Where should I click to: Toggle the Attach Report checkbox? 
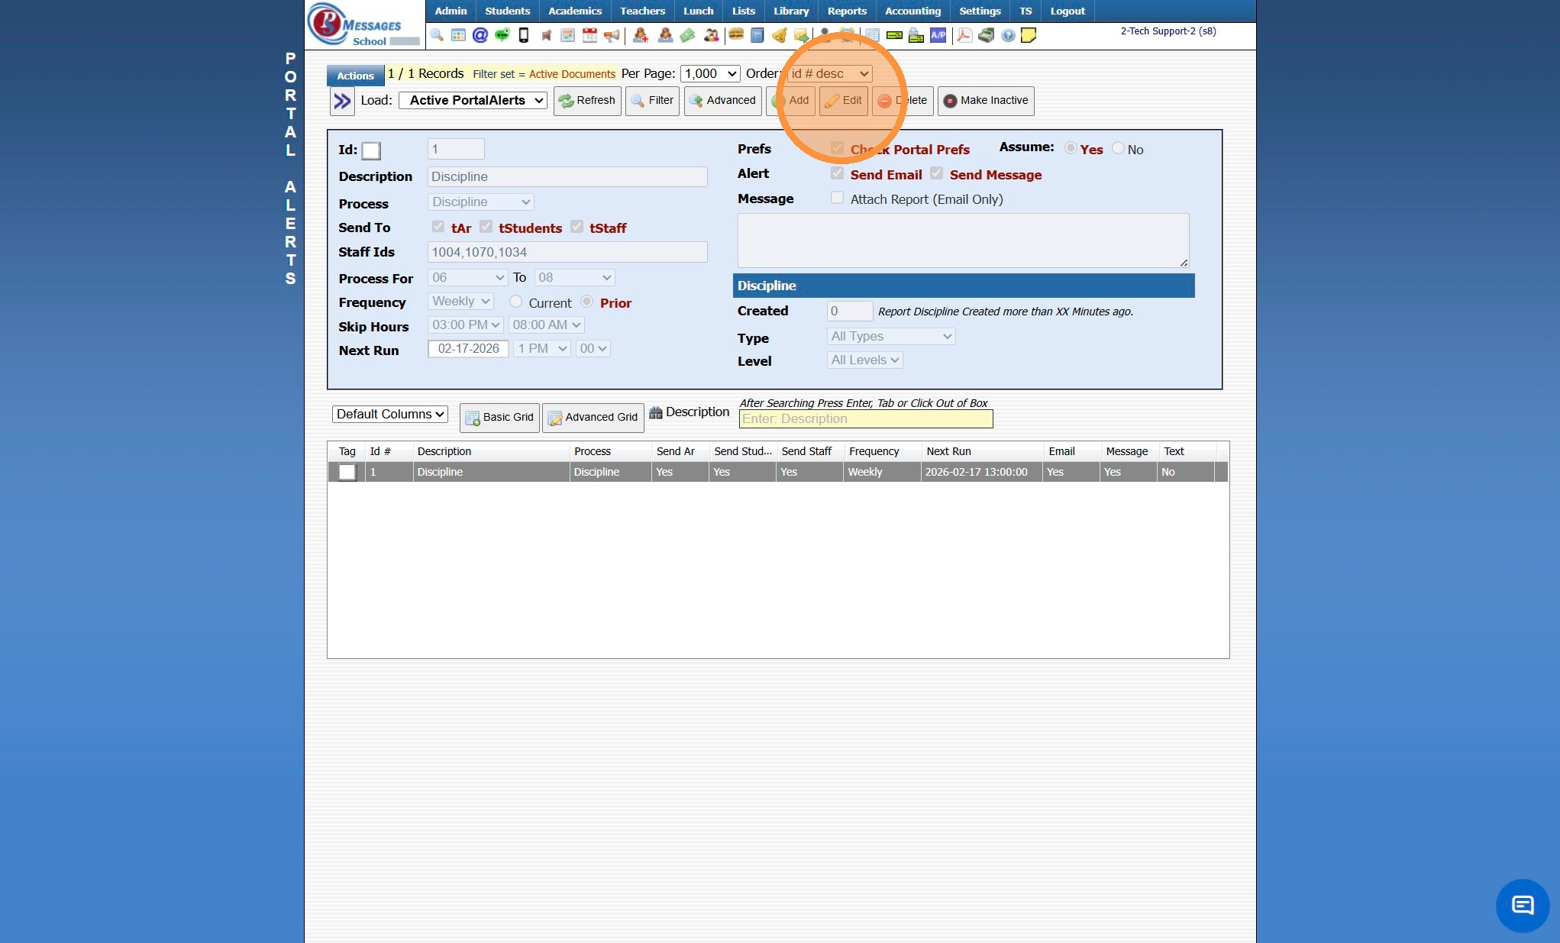click(837, 199)
